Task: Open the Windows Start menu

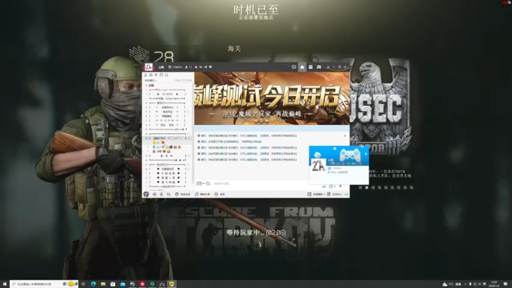Action: pos(4,284)
